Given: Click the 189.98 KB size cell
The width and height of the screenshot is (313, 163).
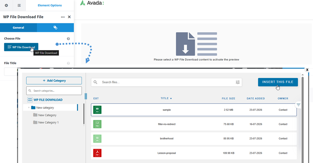Looking at the screenshot, I should point(229,153).
